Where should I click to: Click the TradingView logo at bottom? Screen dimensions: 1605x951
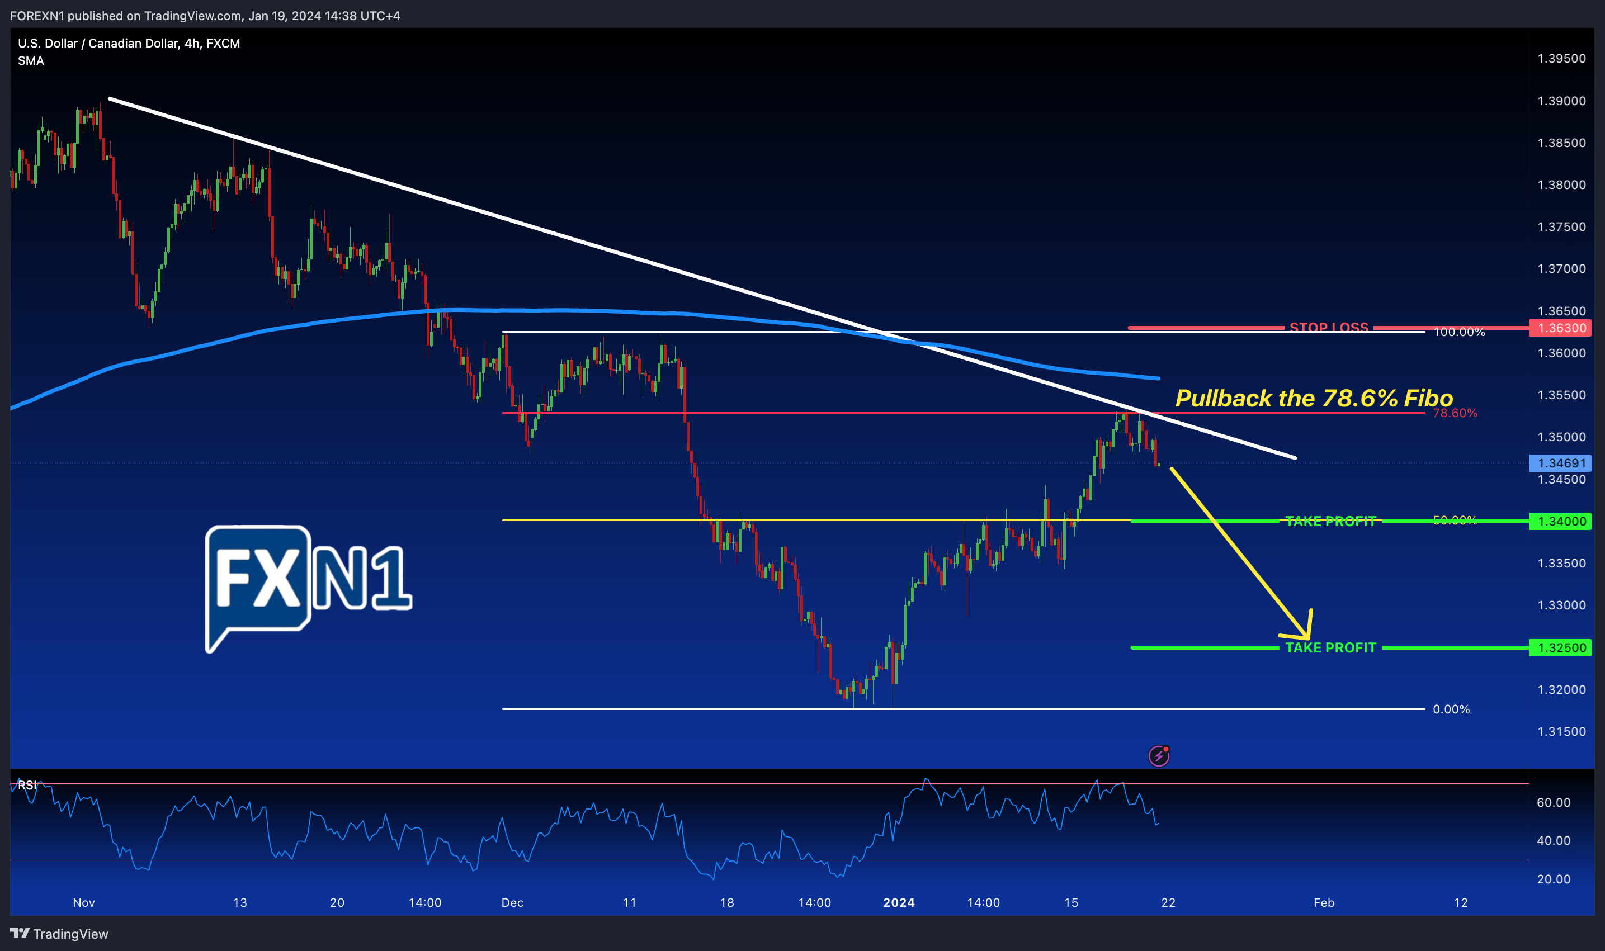pos(59,934)
